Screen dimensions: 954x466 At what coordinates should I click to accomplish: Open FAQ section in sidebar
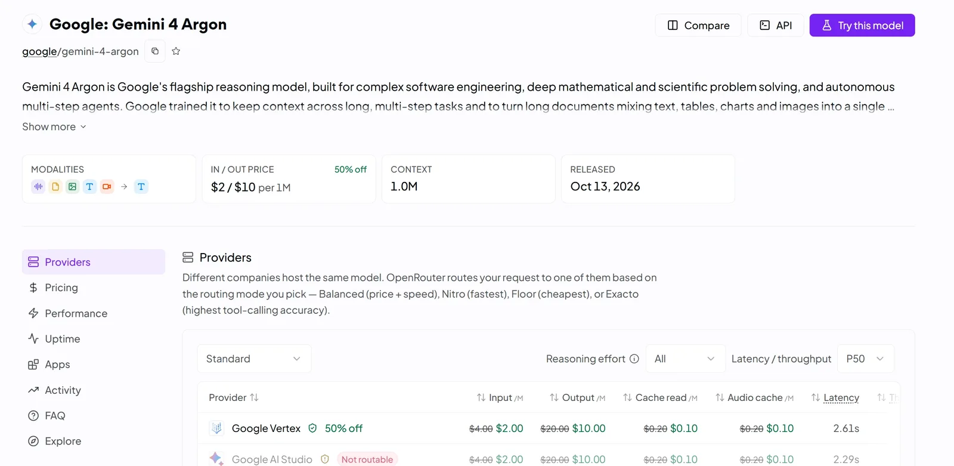[x=94, y=416]
